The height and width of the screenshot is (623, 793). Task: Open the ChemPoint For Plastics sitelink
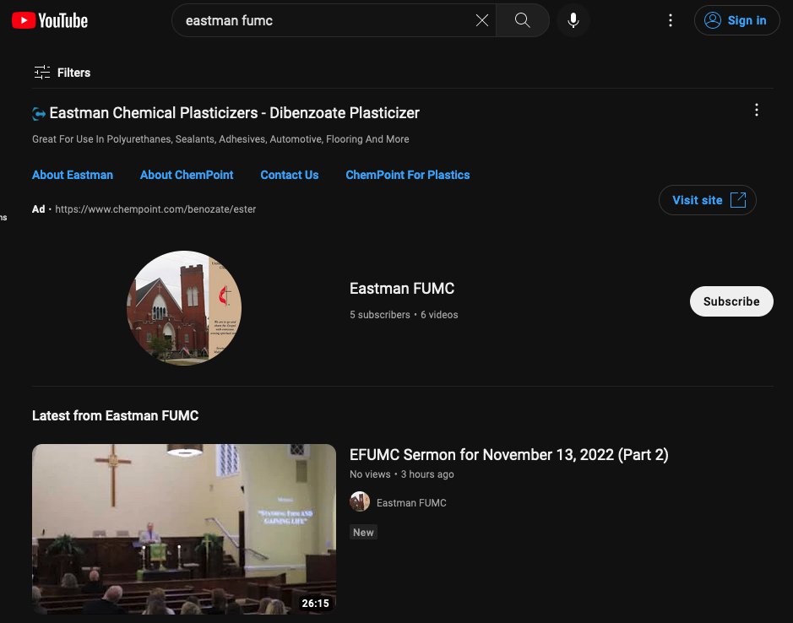tap(407, 175)
